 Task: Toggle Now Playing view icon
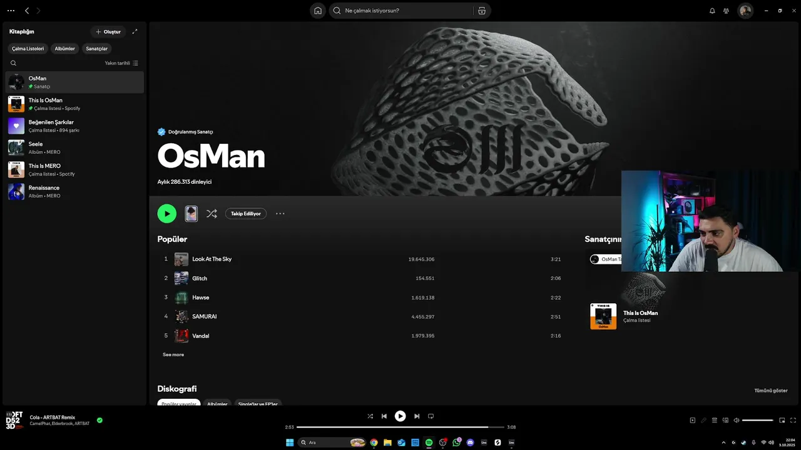692,420
